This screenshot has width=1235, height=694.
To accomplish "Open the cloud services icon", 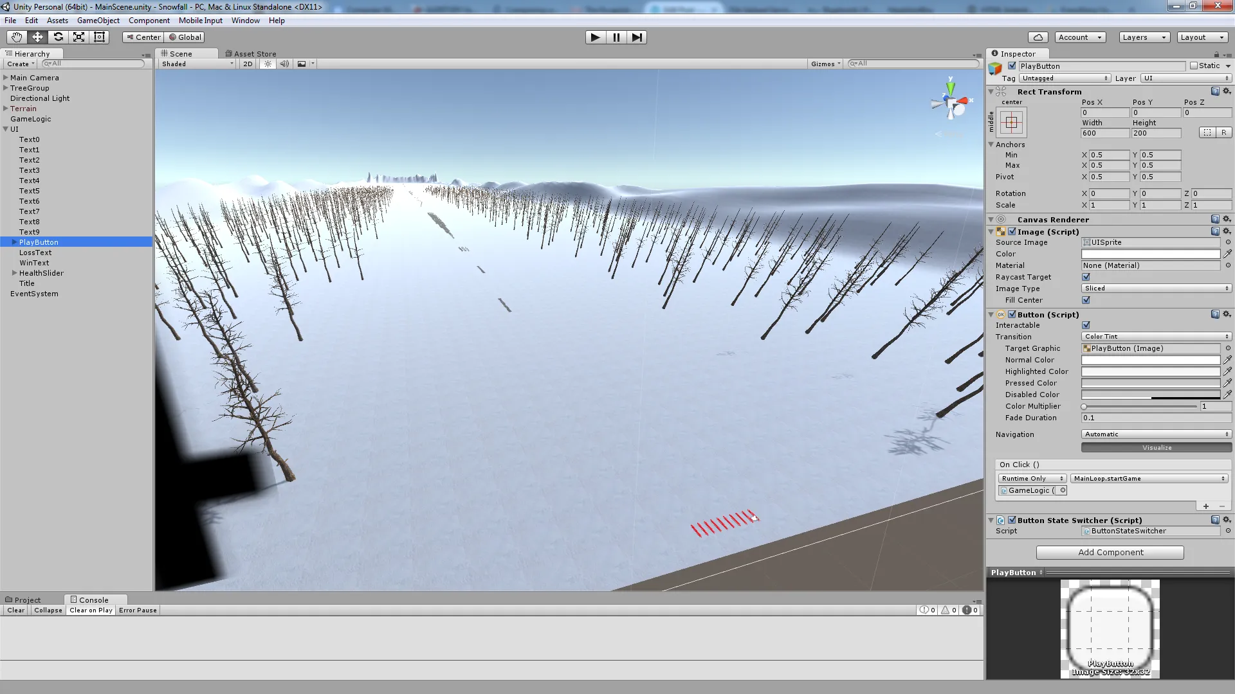I will point(1038,37).
